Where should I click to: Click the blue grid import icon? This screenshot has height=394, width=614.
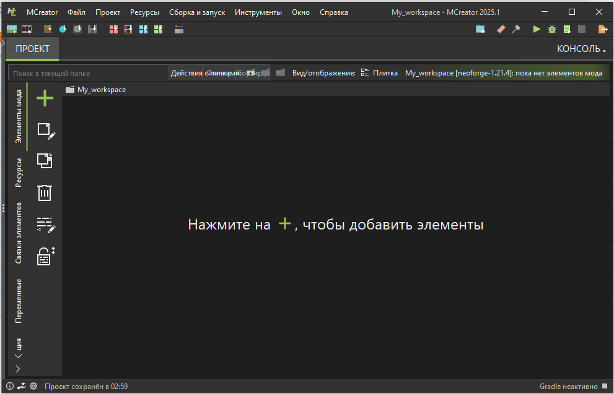pyautogui.click(x=143, y=29)
